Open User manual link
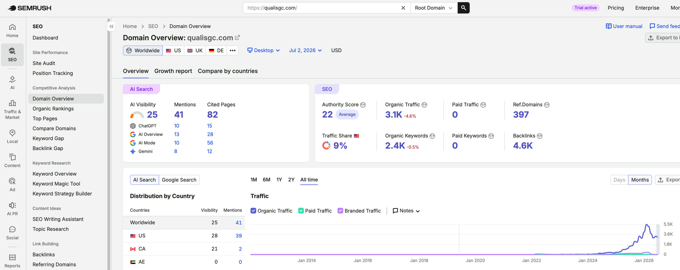The width and height of the screenshot is (680, 270). pyautogui.click(x=624, y=26)
